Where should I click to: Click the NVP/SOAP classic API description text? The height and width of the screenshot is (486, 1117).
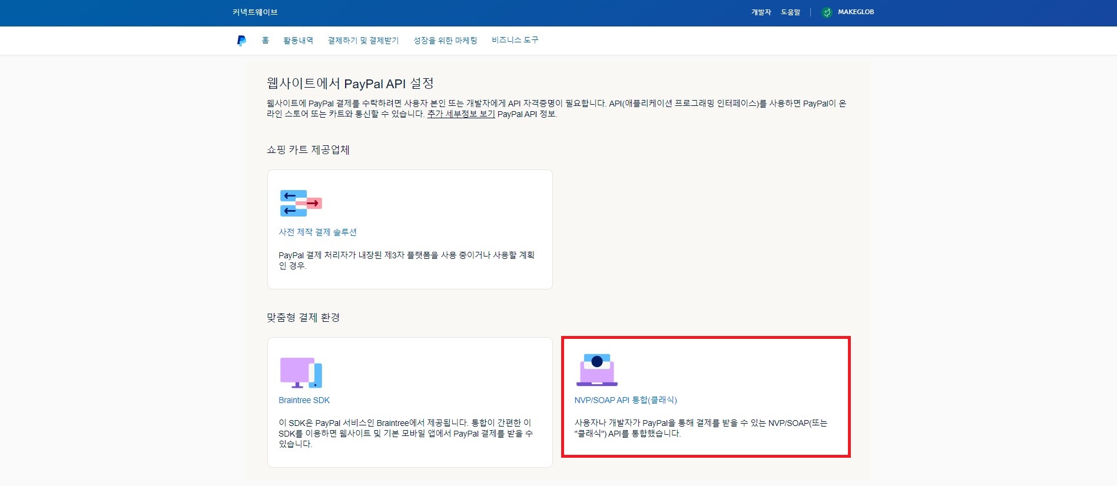click(x=701, y=428)
